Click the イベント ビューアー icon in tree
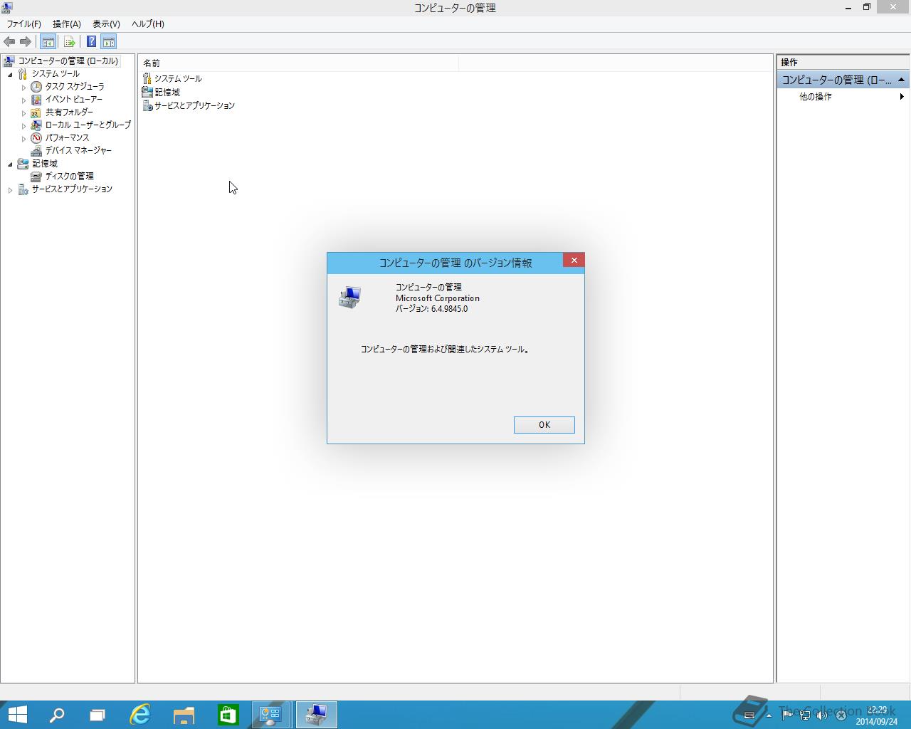911x729 pixels. pyautogui.click(x=36, y=100)
